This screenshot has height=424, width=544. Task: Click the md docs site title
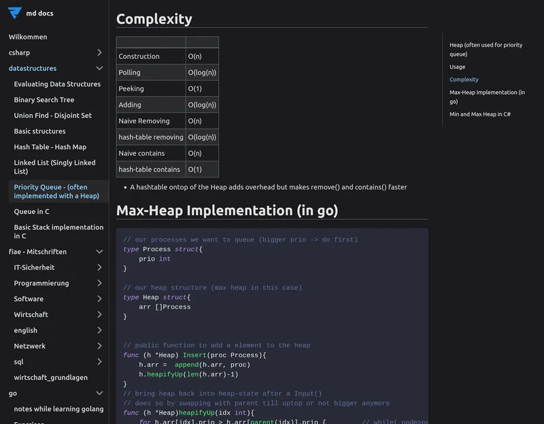39,13
